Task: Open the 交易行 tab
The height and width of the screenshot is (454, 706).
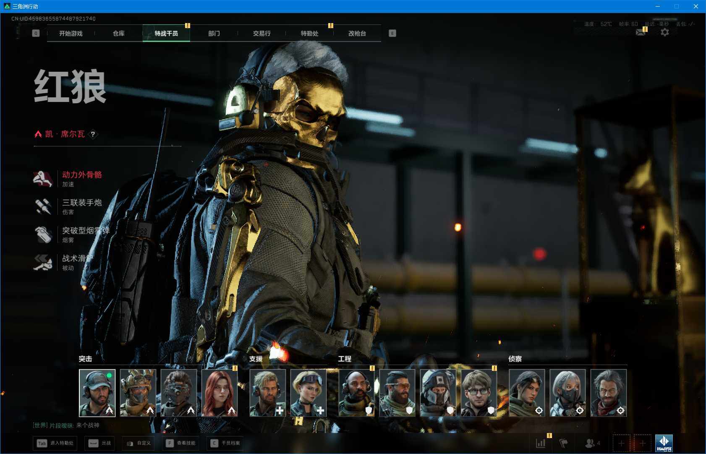Action: [x=261, y=34]
